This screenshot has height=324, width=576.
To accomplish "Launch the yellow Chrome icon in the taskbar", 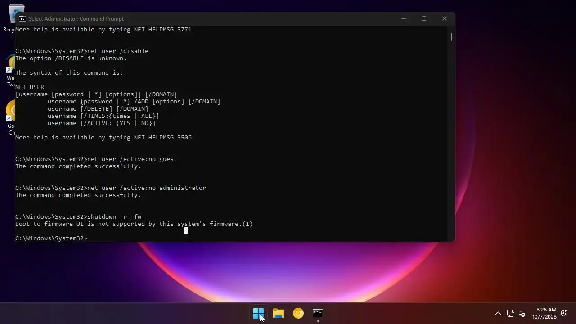I will tap(298, 313).
